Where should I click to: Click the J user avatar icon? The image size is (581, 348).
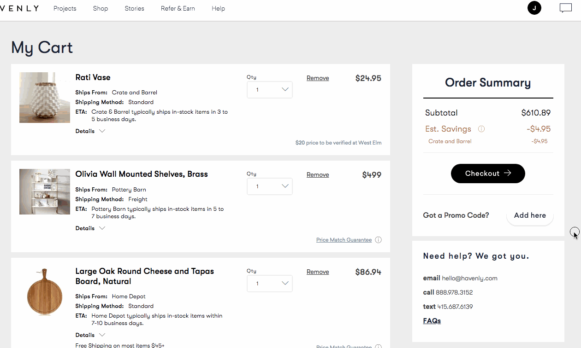coord(534,8)
